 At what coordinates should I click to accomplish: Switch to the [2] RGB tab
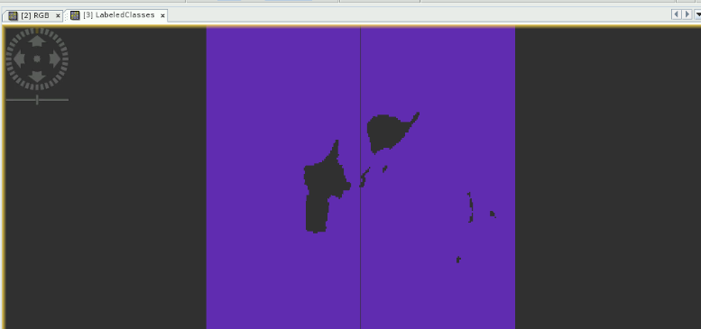[x=35, y=15]
